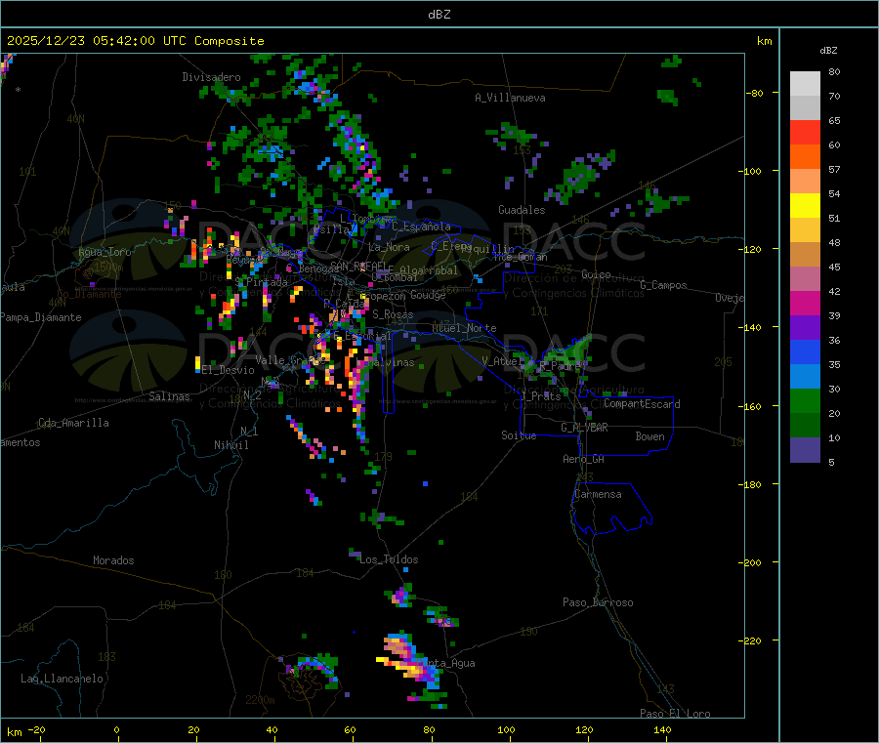Click the Morados map label
This screenshot has width=879, height=743.
pos(113,560)
